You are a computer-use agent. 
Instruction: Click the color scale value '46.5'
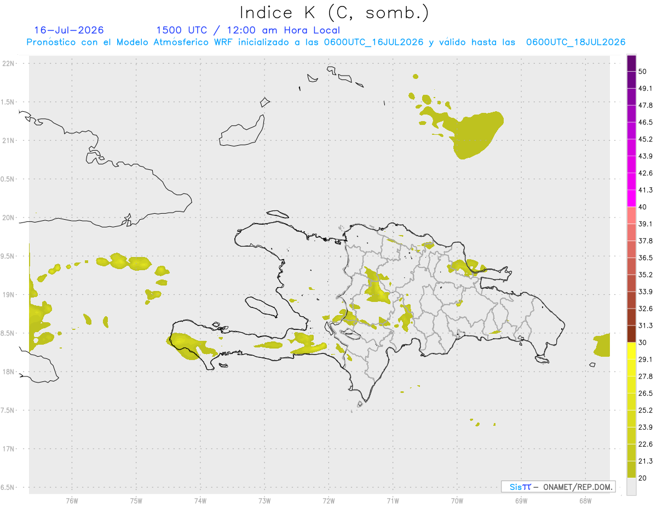pyautogui.click(x=646, y=122)
